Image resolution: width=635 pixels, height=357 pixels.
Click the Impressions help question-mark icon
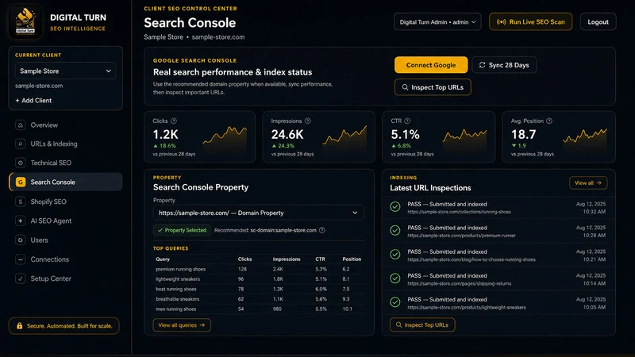coord(308,121)
